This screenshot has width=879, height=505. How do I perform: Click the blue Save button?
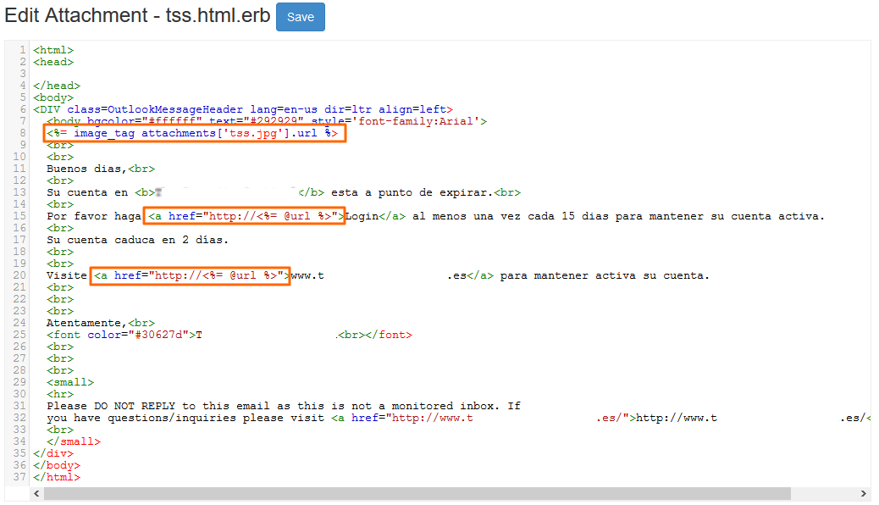300,17
